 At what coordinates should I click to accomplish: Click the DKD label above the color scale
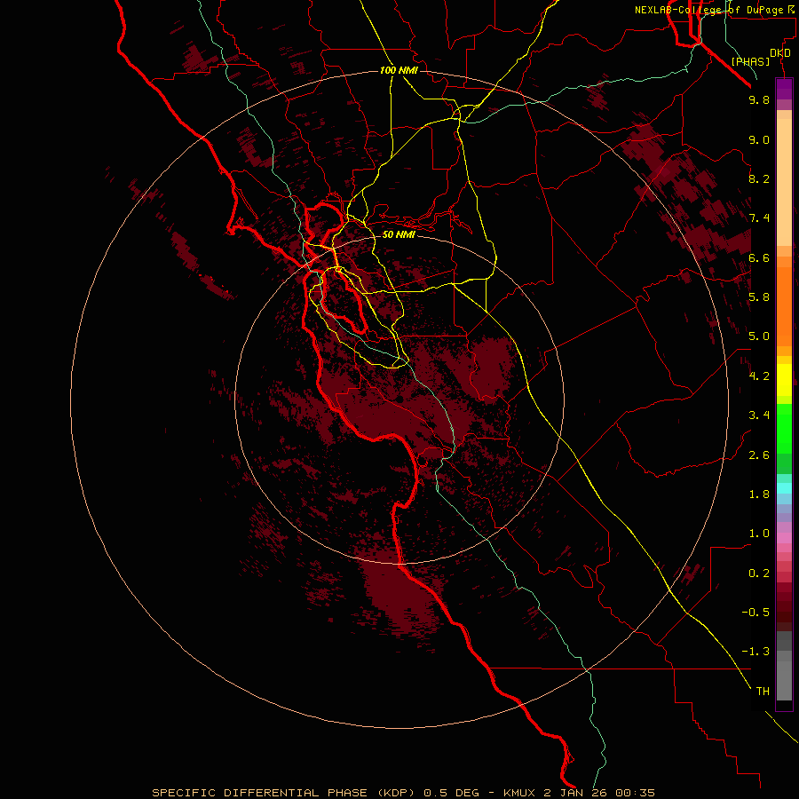click(780, 53)
